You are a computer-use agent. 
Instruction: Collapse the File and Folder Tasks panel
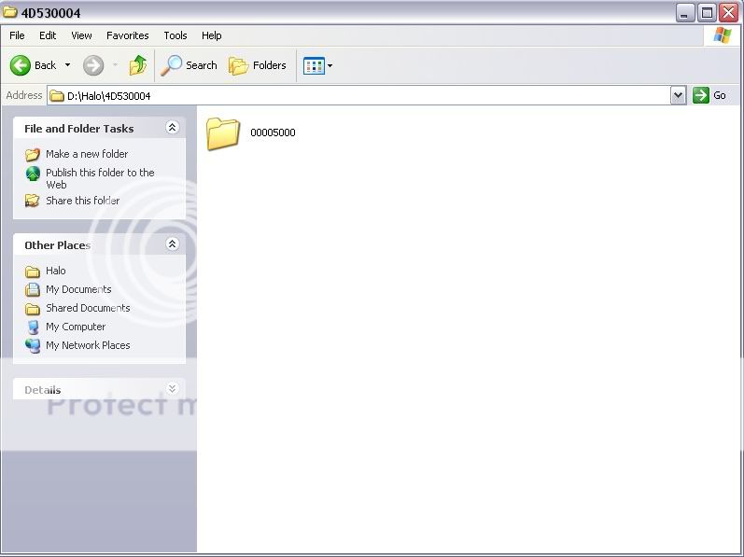(172, 128)
